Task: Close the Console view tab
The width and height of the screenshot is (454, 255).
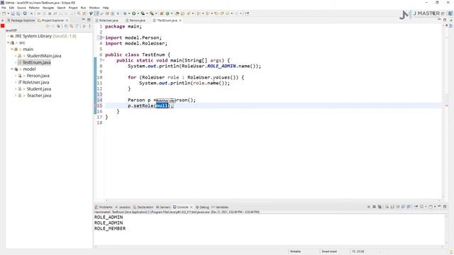Action: coord(191,207)
